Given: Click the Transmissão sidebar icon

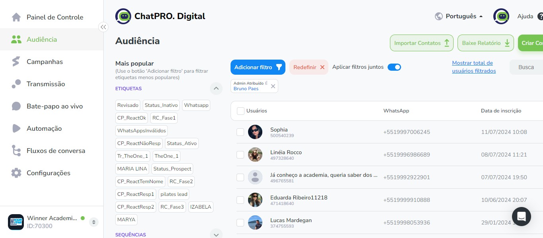Looking at the screenshot, I should [x=16, y=84].
